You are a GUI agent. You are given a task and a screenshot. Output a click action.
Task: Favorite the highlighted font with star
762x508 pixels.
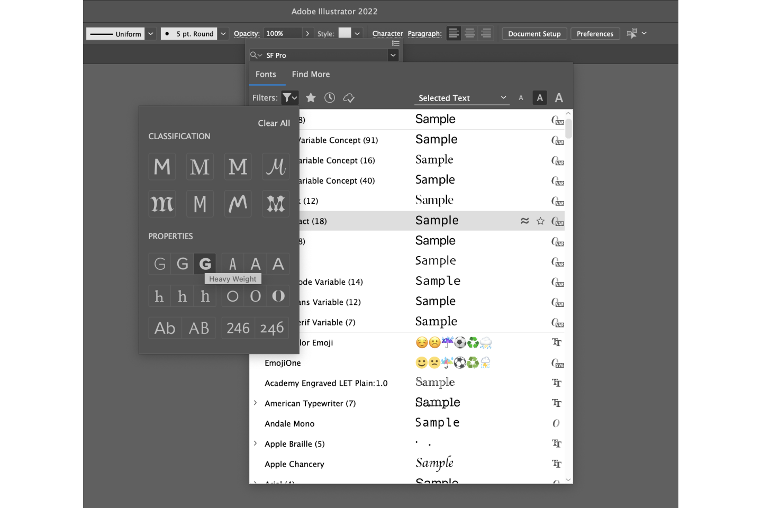pyautogui.click(x=540, y=221)
